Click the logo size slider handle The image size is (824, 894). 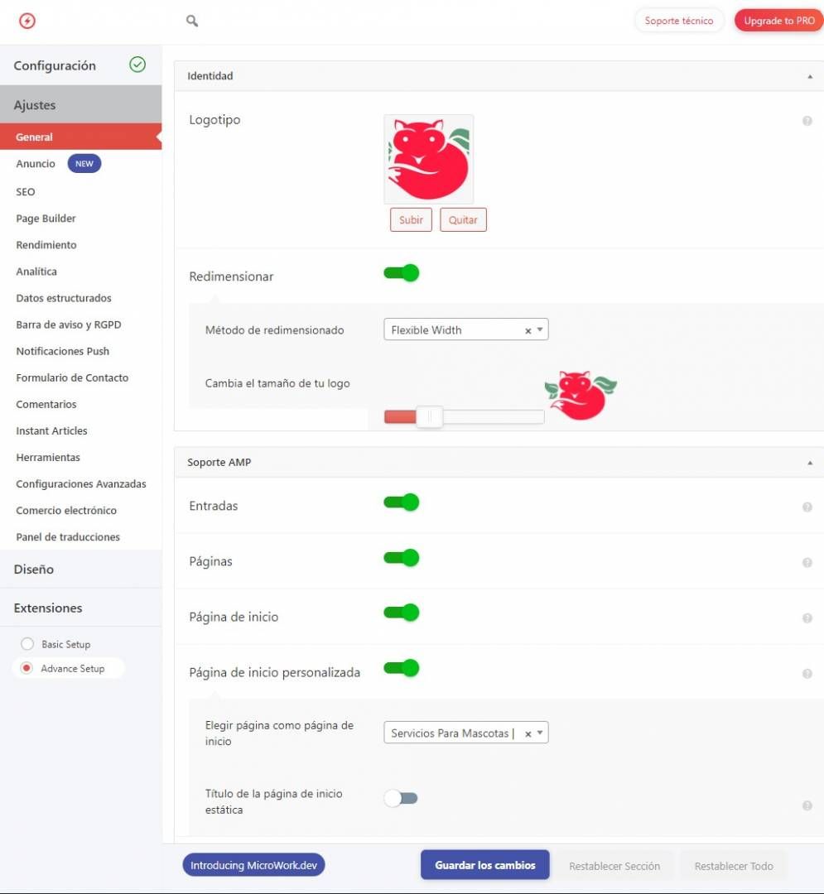[430, 416]
